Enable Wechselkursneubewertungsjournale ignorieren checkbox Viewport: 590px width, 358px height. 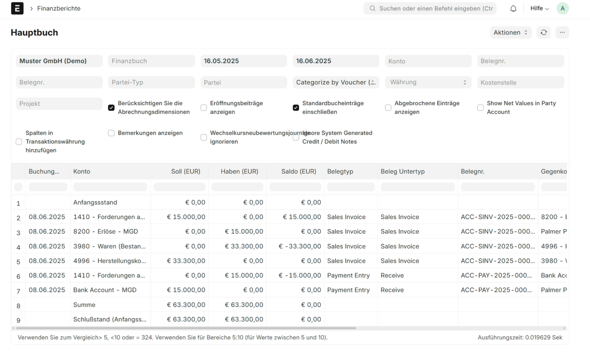204,138
